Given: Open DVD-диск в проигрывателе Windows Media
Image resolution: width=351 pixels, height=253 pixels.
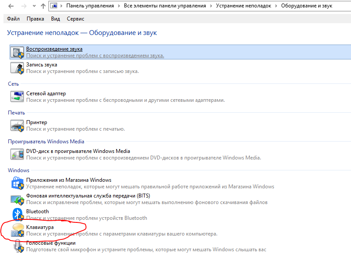Looking at the screenshot, I should click(78, 151).
